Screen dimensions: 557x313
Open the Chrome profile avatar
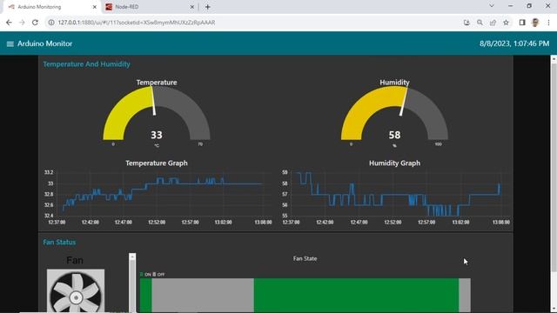click(535, 23)
